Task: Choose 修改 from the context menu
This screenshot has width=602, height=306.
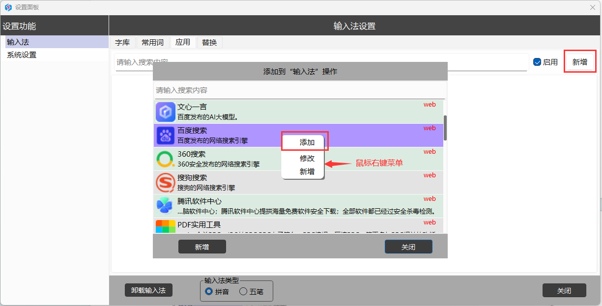Action: click(307, 158)
